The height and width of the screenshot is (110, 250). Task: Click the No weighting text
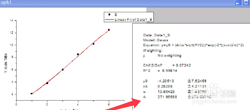click(169, 56)
